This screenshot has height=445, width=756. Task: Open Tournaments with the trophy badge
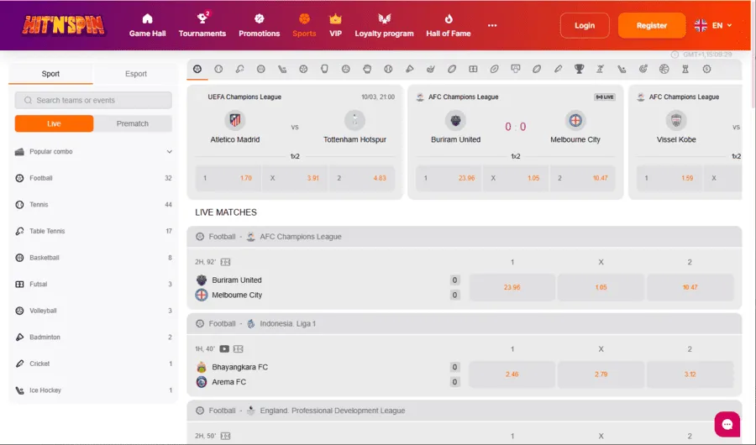202,25
